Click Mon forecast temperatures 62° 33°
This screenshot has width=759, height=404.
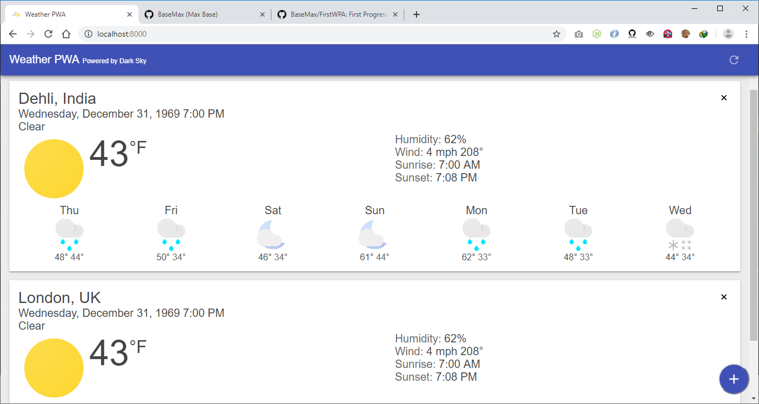(x=477, y=257)
